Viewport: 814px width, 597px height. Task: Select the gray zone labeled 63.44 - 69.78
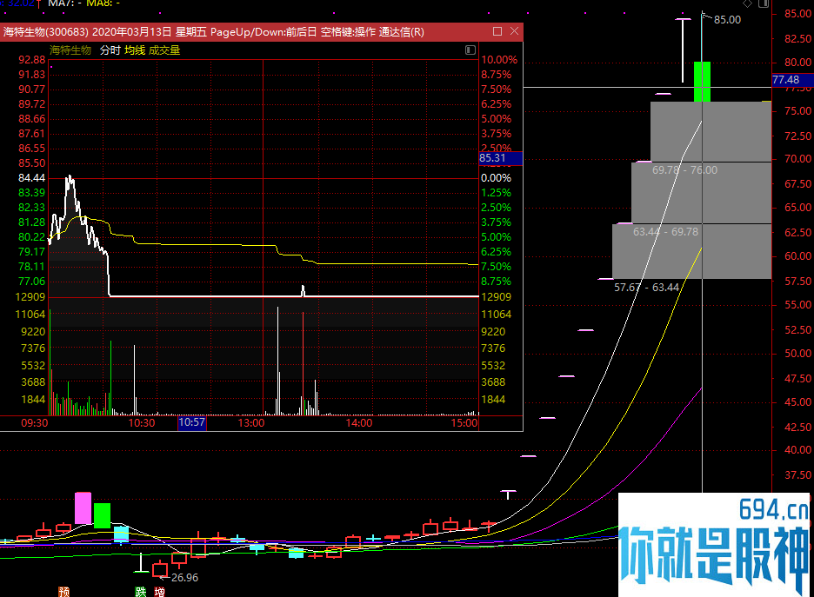point(701,193)
